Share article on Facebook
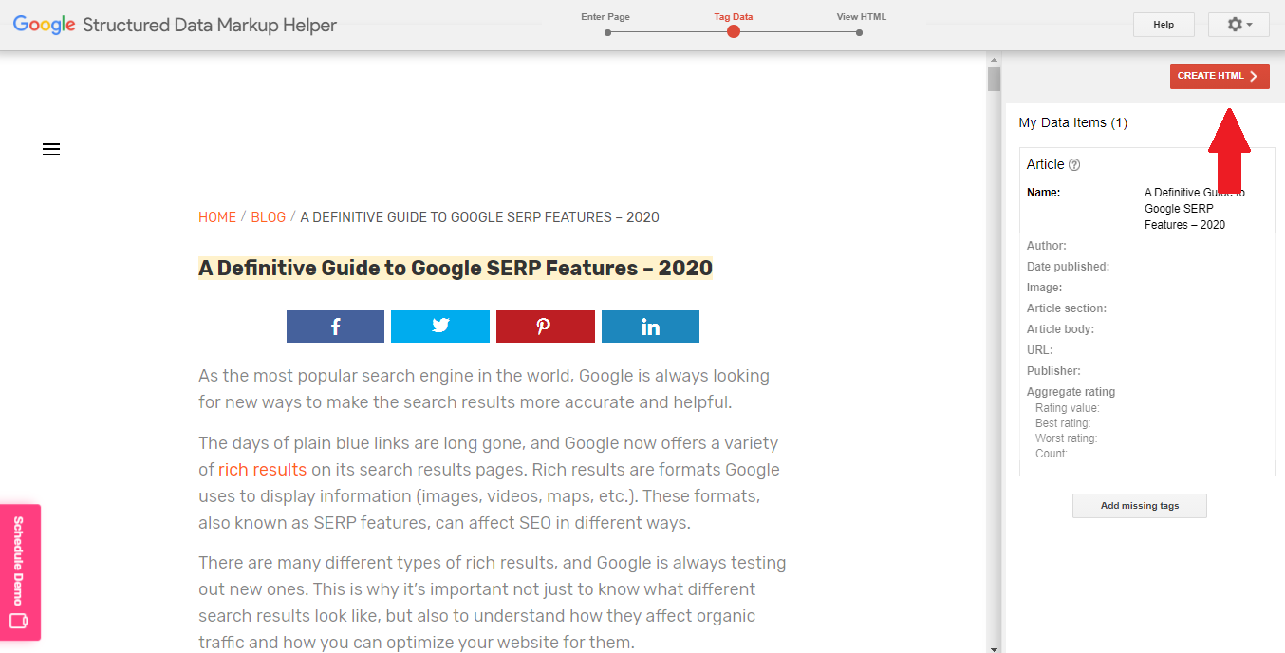1285x653 pixels. (335, 326)
